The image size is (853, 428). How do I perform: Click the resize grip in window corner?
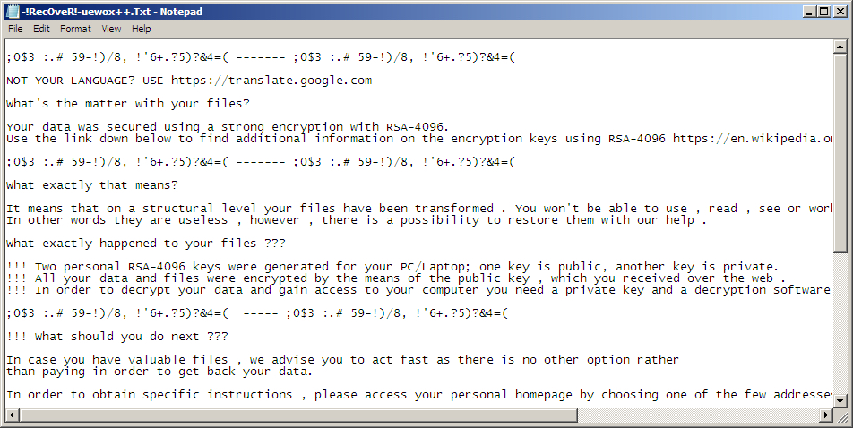pyautogui.click(x=841, y=414)
